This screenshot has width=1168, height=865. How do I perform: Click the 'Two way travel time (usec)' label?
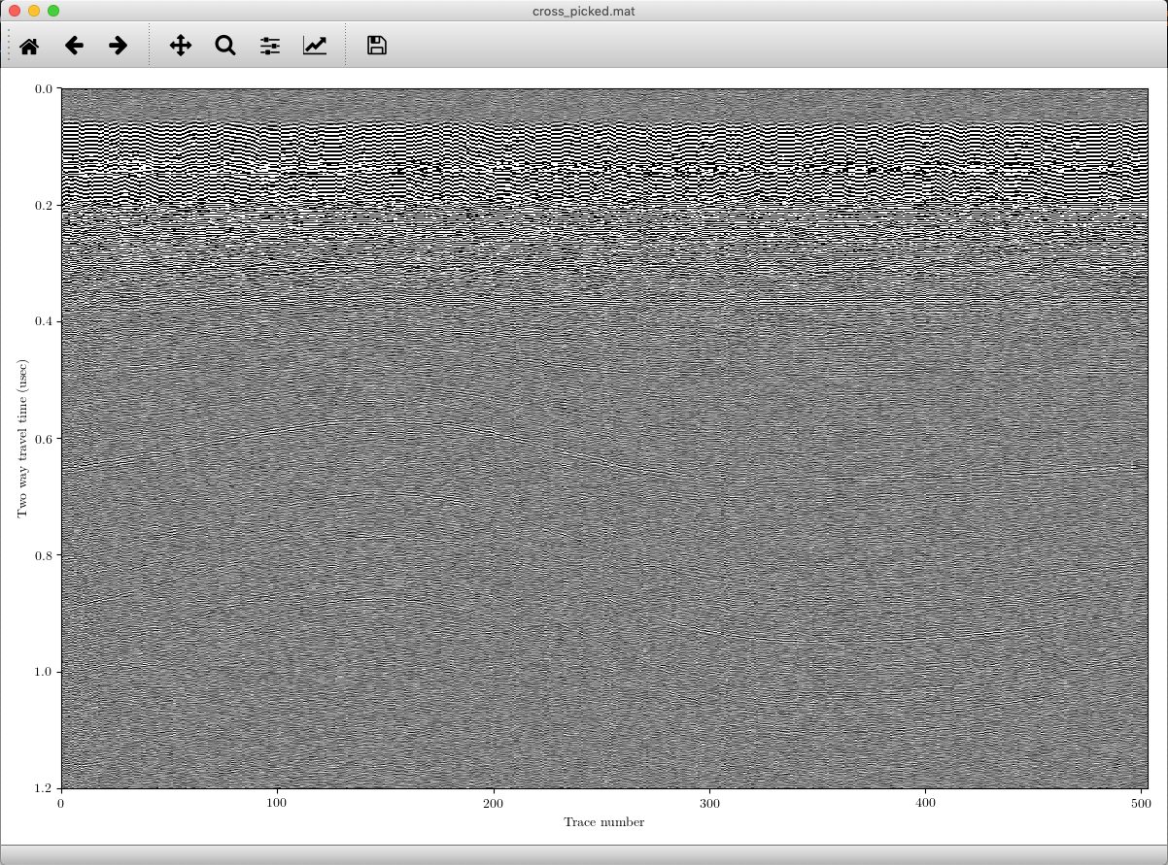pyautogui.click(x=22, y=438)
